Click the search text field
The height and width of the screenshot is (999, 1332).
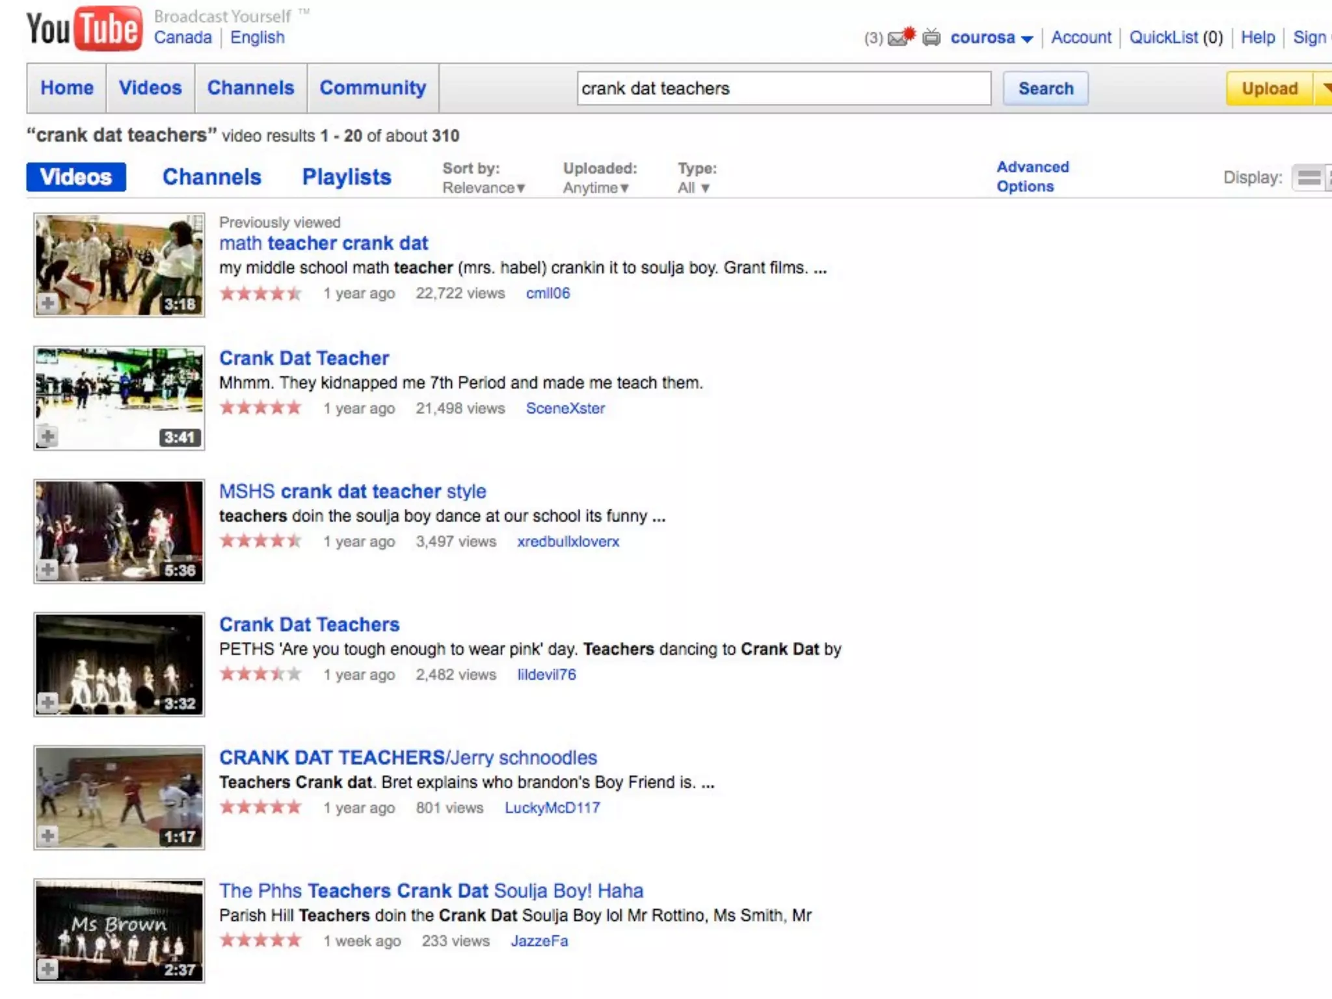click(783, 88)
